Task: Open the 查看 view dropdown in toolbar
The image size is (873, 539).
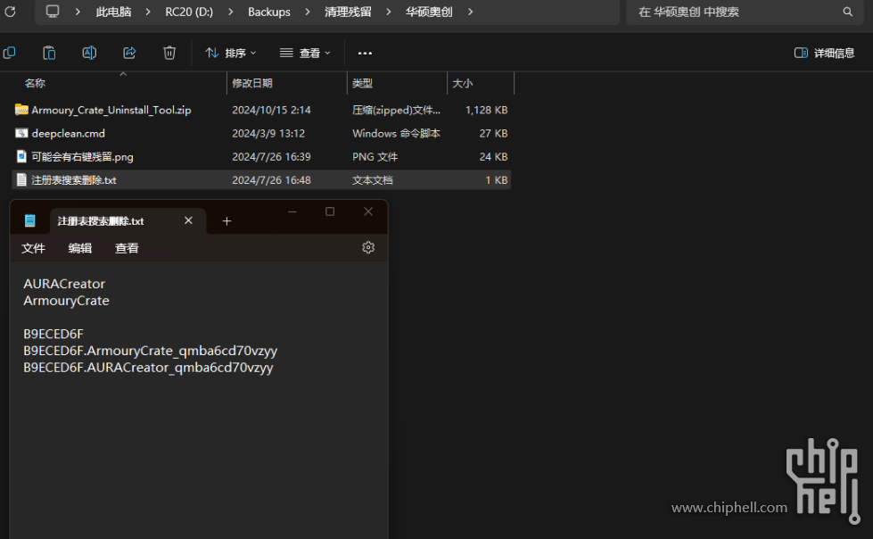Action: click(x=305, y=53)
